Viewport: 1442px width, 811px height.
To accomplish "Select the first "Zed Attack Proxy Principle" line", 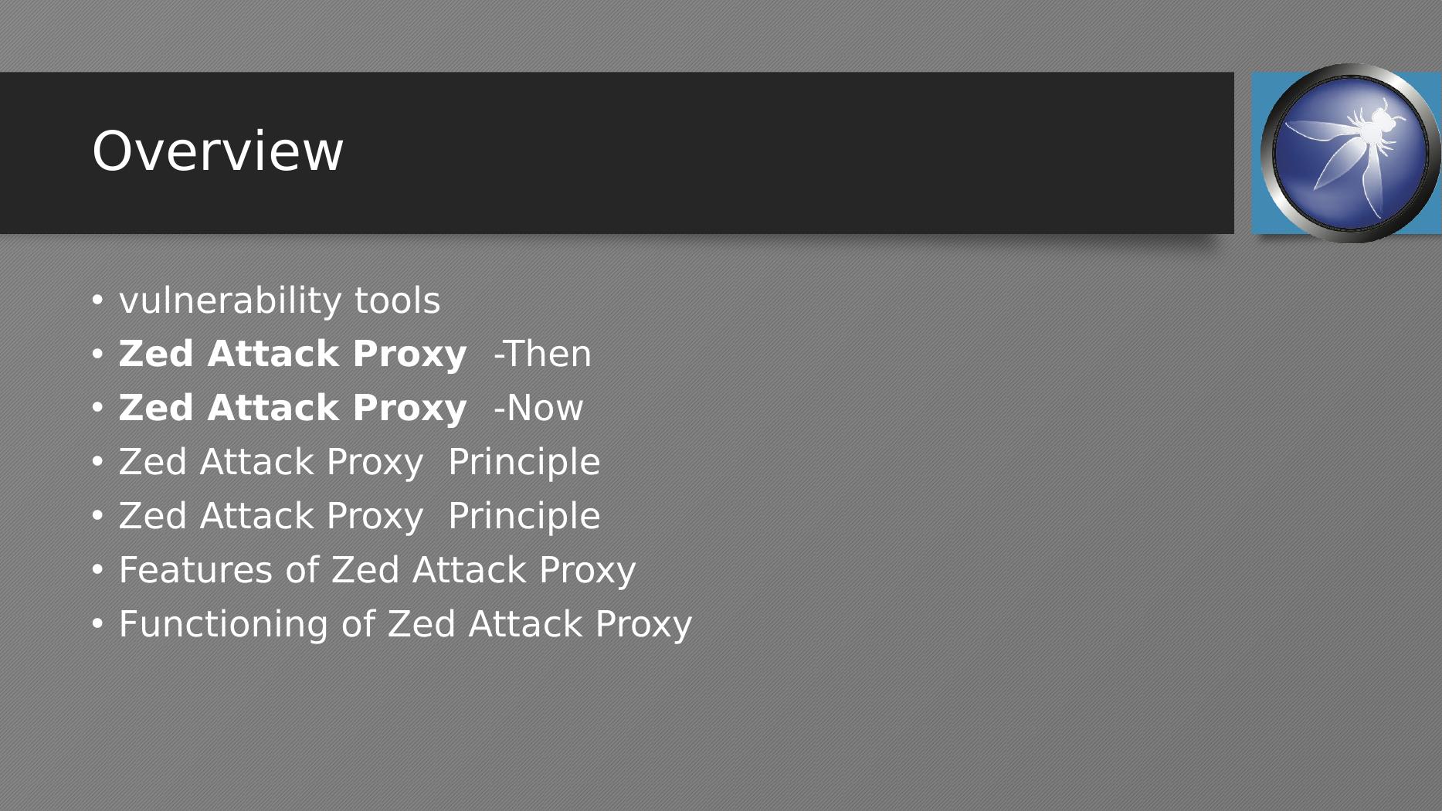I will click(359, 463).
